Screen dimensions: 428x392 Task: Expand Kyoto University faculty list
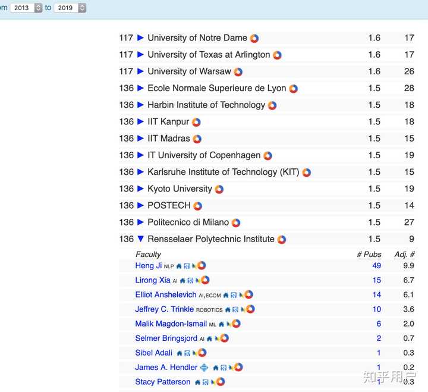tap(140, 189)
